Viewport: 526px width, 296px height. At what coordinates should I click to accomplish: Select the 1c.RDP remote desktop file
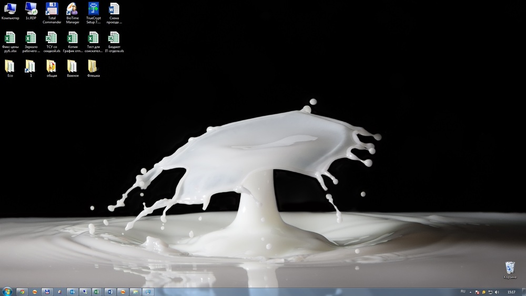point(31,9)
